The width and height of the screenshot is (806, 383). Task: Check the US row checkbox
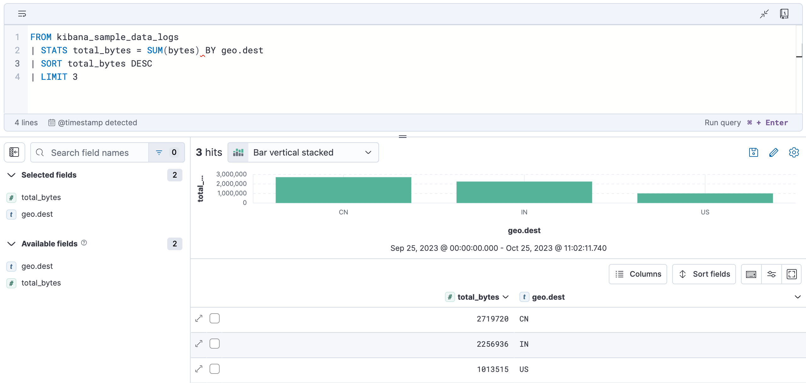pyautogui.click(x=215, y=368)
